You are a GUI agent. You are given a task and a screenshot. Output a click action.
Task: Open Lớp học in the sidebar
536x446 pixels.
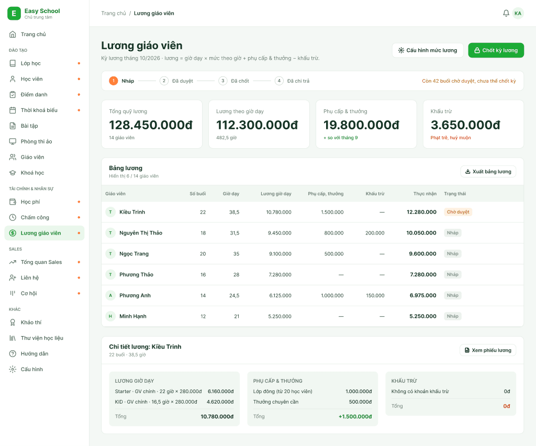[x=44, y=63]
